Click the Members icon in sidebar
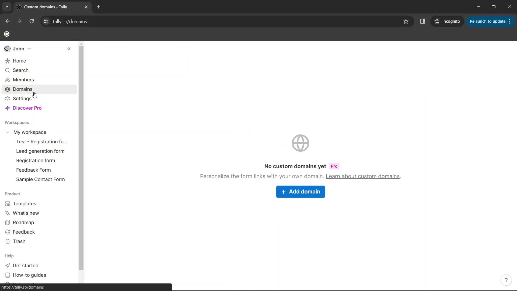This screenshot has height=291, width=517. [x=8, y=79]
